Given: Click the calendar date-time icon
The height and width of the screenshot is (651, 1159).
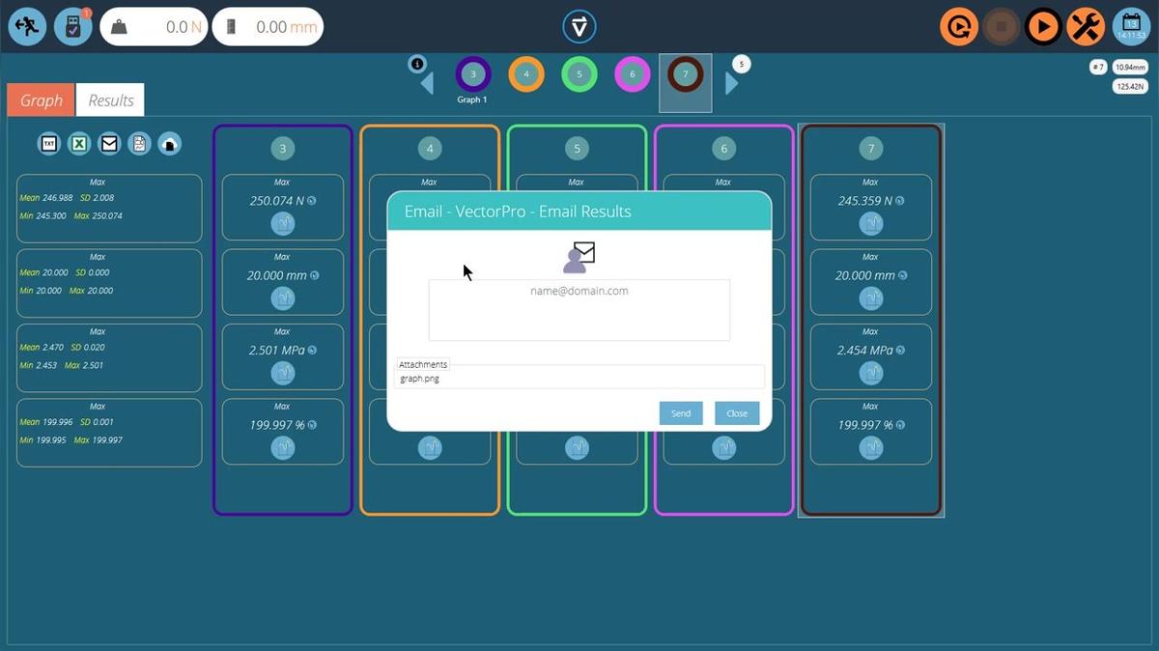Looking at the screenshot, I should click(x=1131, y=27).
